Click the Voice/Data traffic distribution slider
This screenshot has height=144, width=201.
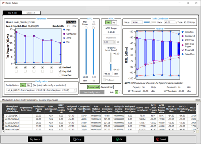tap(149, 22)
